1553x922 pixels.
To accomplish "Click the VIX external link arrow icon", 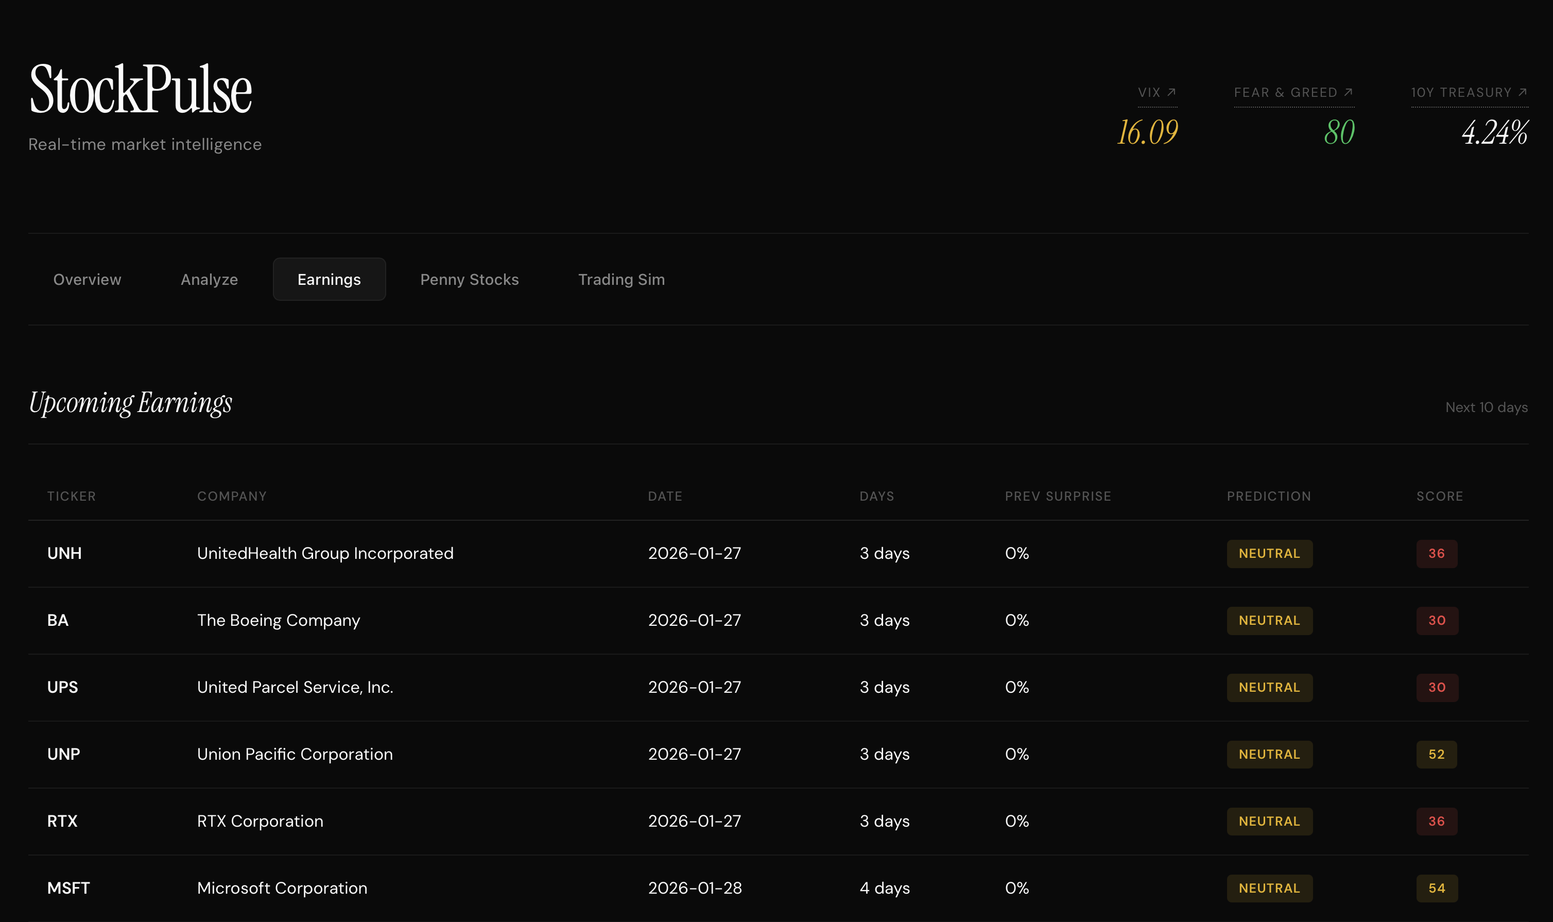I will point(1171,92).
